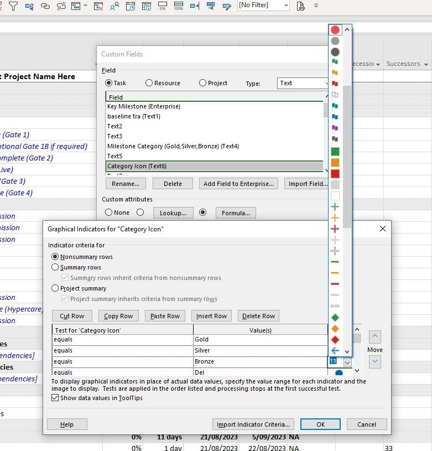432x451 pixels.
Task: Expand the toolbar overflow options arrow
Action: tap(316, 6)
